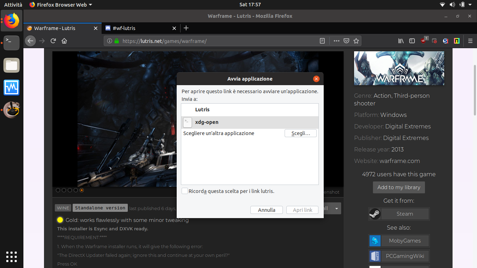Switch to Warframe - Lutris tab
Screen dimensions: 477x268
[63, 28]
